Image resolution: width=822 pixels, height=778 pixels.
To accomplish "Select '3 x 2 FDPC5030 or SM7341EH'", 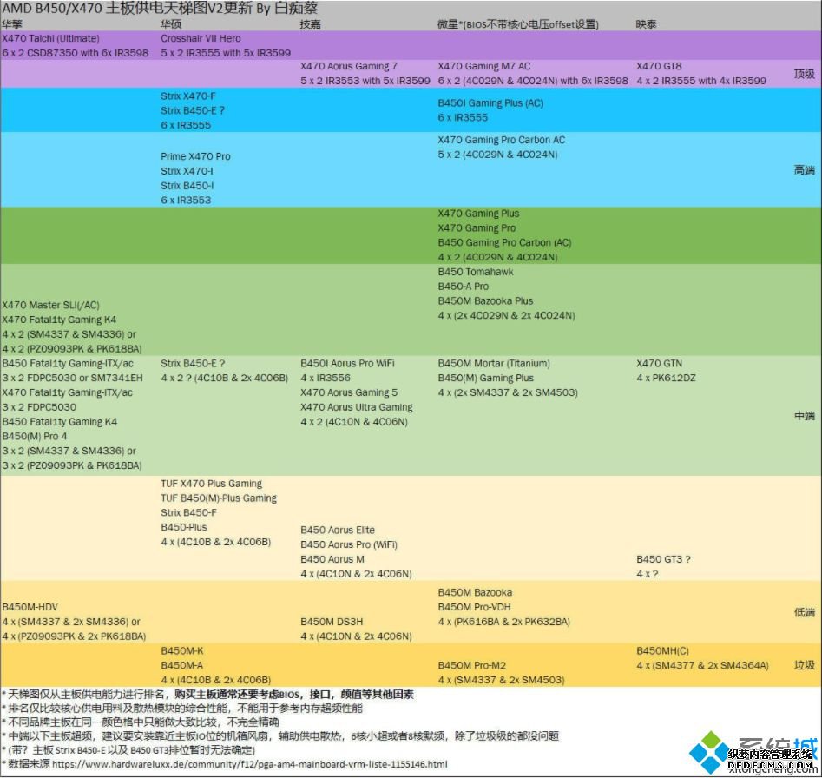I will tap(72, 378).
